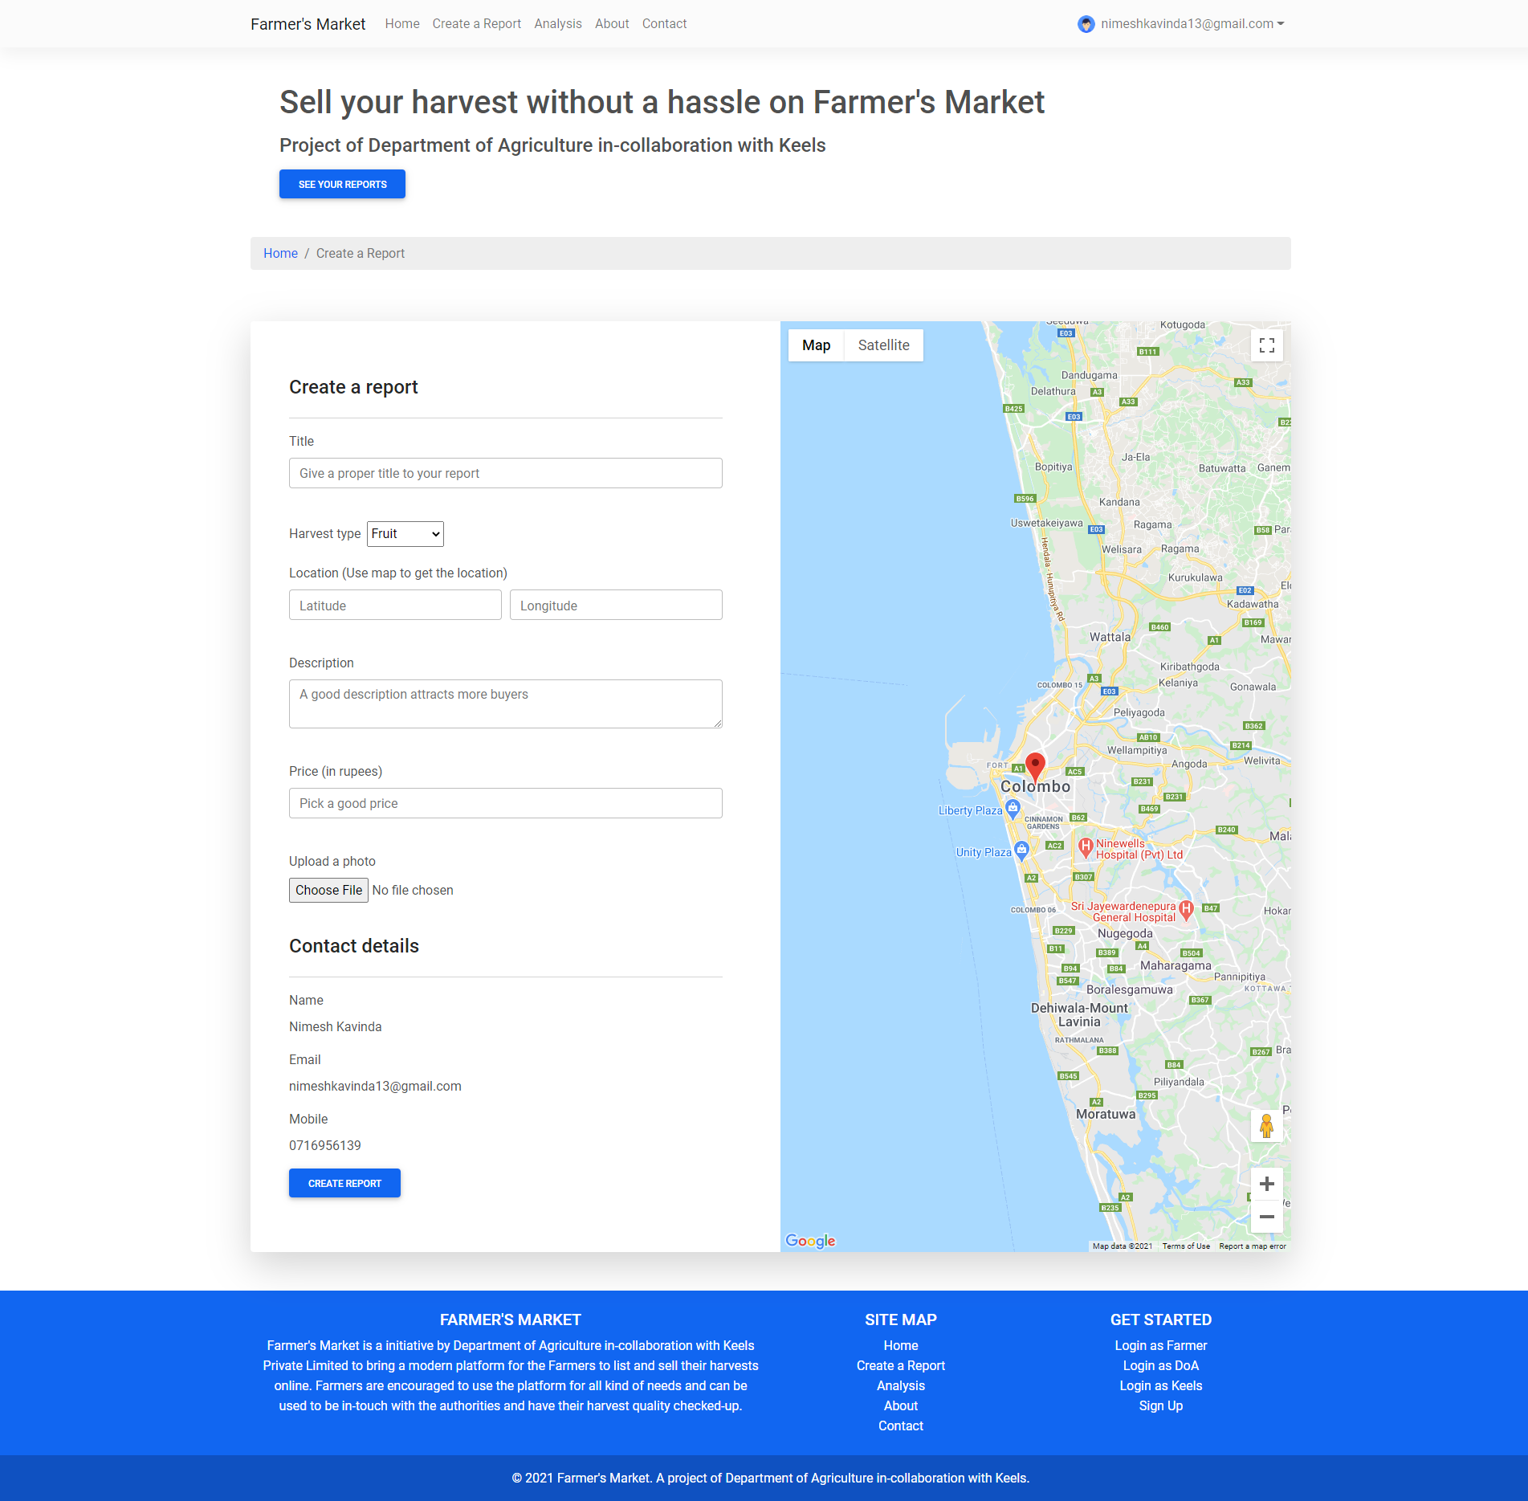Click contact email nimeshkavinda13@gmail.com in form
Screen dimensions: 1528x1501
click(x=375, y=1087)
